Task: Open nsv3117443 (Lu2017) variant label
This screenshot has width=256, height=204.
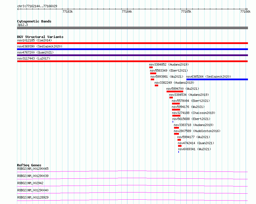Action: click(34, 58)
